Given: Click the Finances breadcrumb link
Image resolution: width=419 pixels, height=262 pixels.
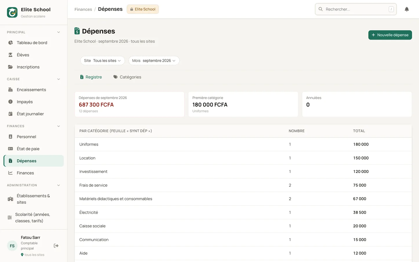Looking at the screenshot, I should [x=83, y=9].
